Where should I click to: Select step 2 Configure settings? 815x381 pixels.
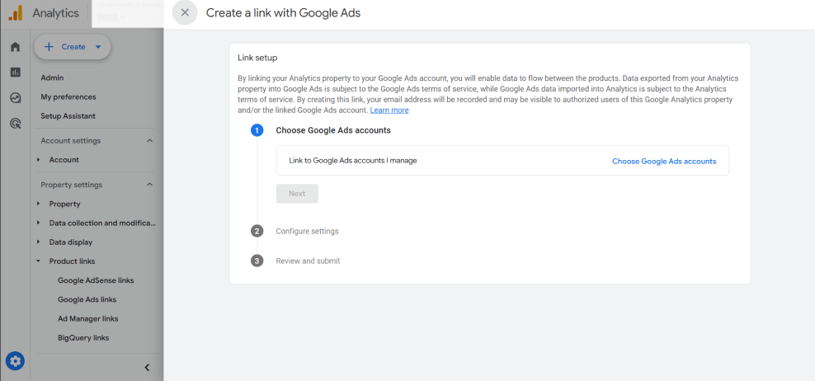click(x=307, y=231)
